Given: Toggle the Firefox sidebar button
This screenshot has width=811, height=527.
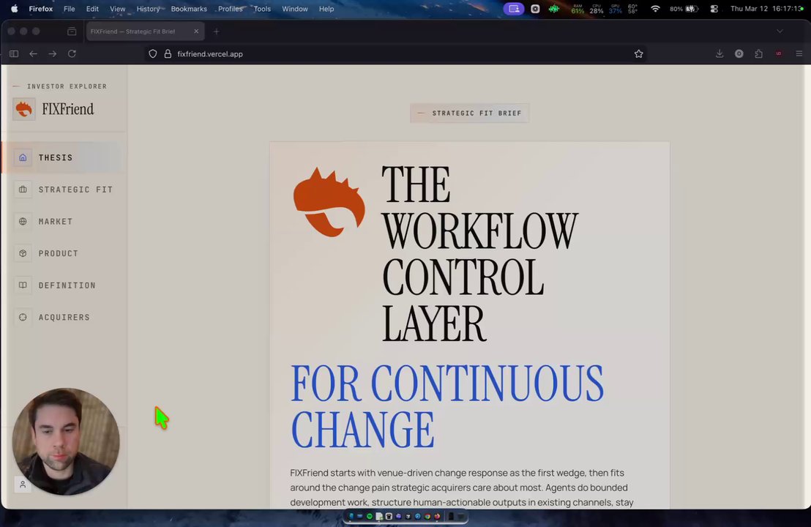Looking at the screenshot, I should point(14,53).
